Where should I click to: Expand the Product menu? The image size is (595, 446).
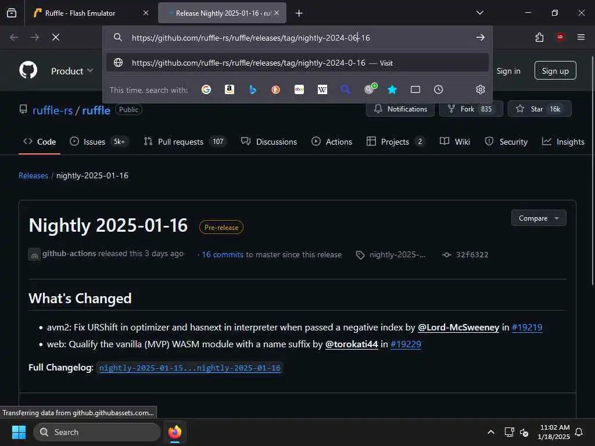click(x=71, y=71)
